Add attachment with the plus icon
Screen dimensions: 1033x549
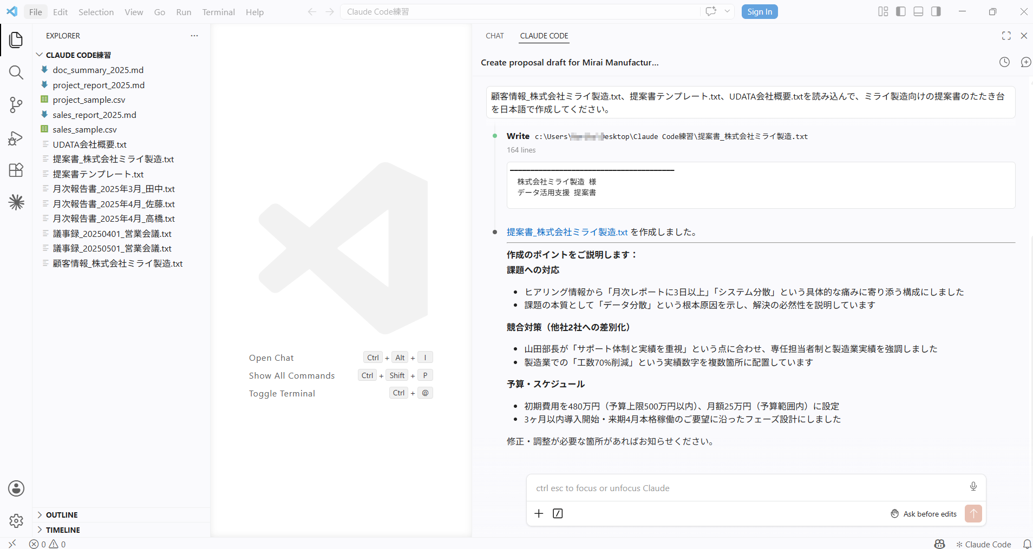(539, 513)
